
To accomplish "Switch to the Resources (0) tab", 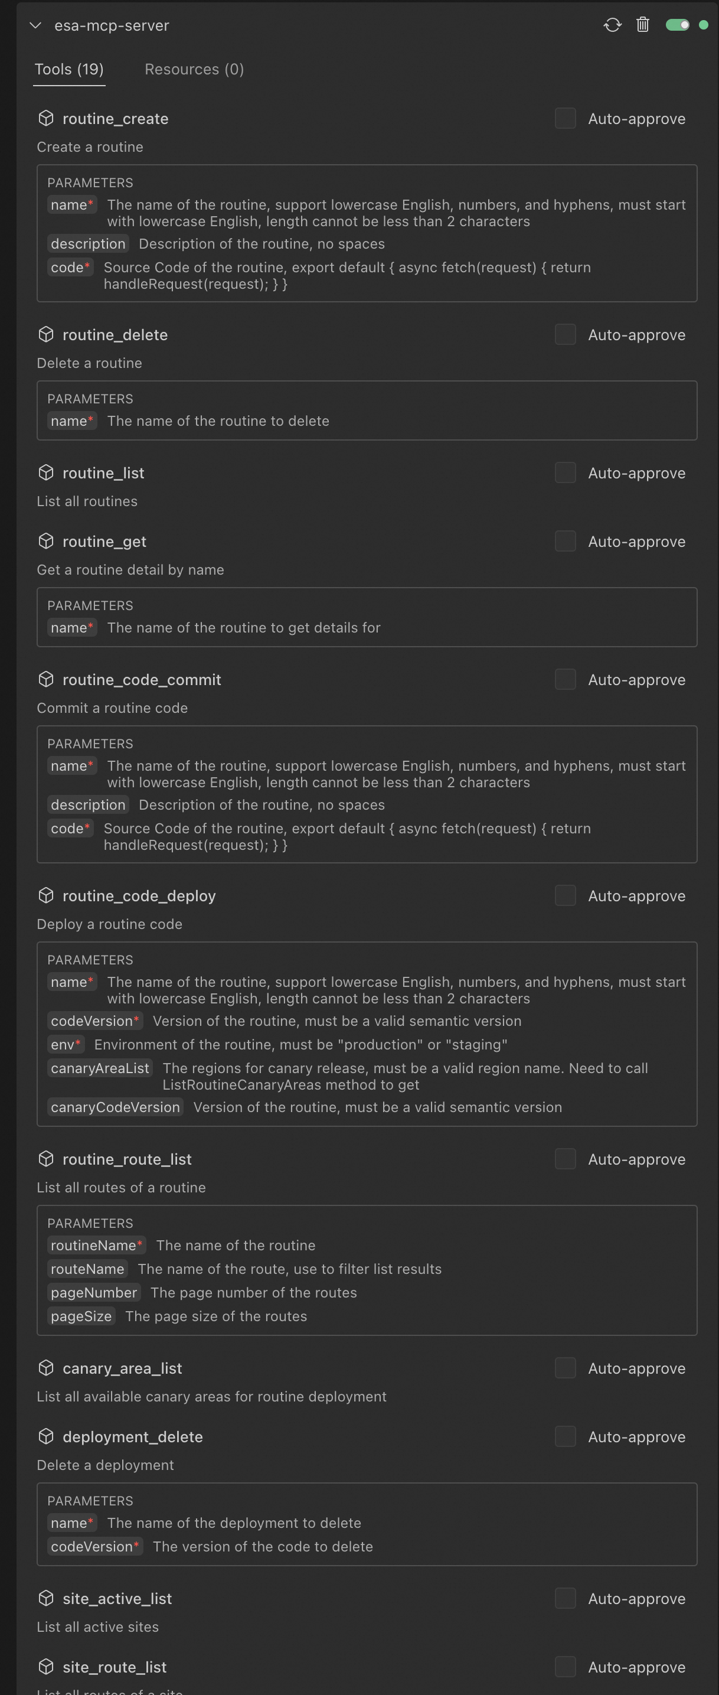I will point(194,69).
